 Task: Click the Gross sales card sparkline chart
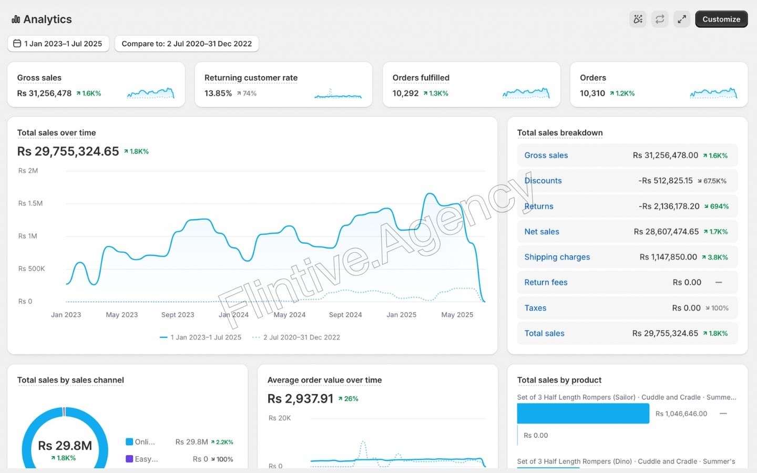tap(150, 94)
